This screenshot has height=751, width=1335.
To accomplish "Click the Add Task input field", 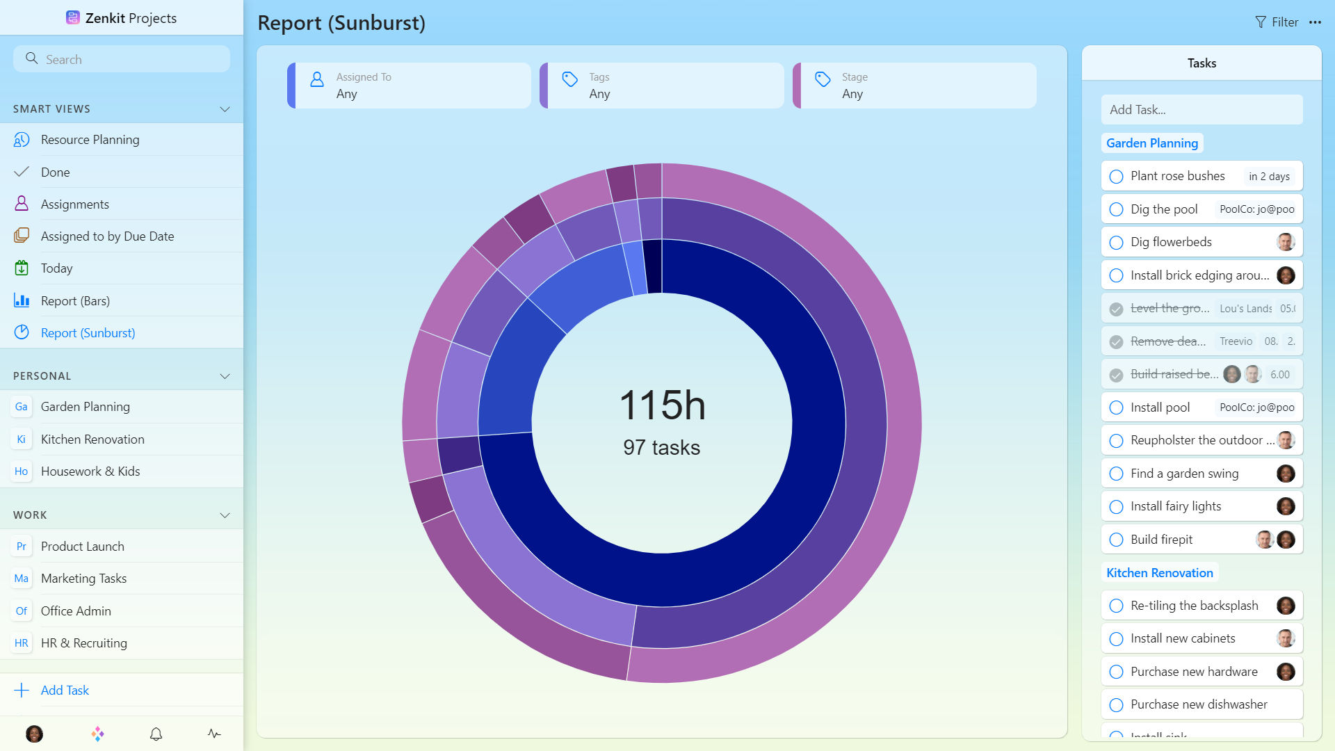I will tap(1201, 110).
